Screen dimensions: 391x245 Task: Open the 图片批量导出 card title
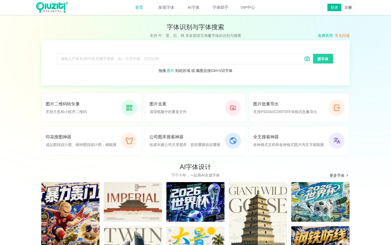tap(266, 104)
